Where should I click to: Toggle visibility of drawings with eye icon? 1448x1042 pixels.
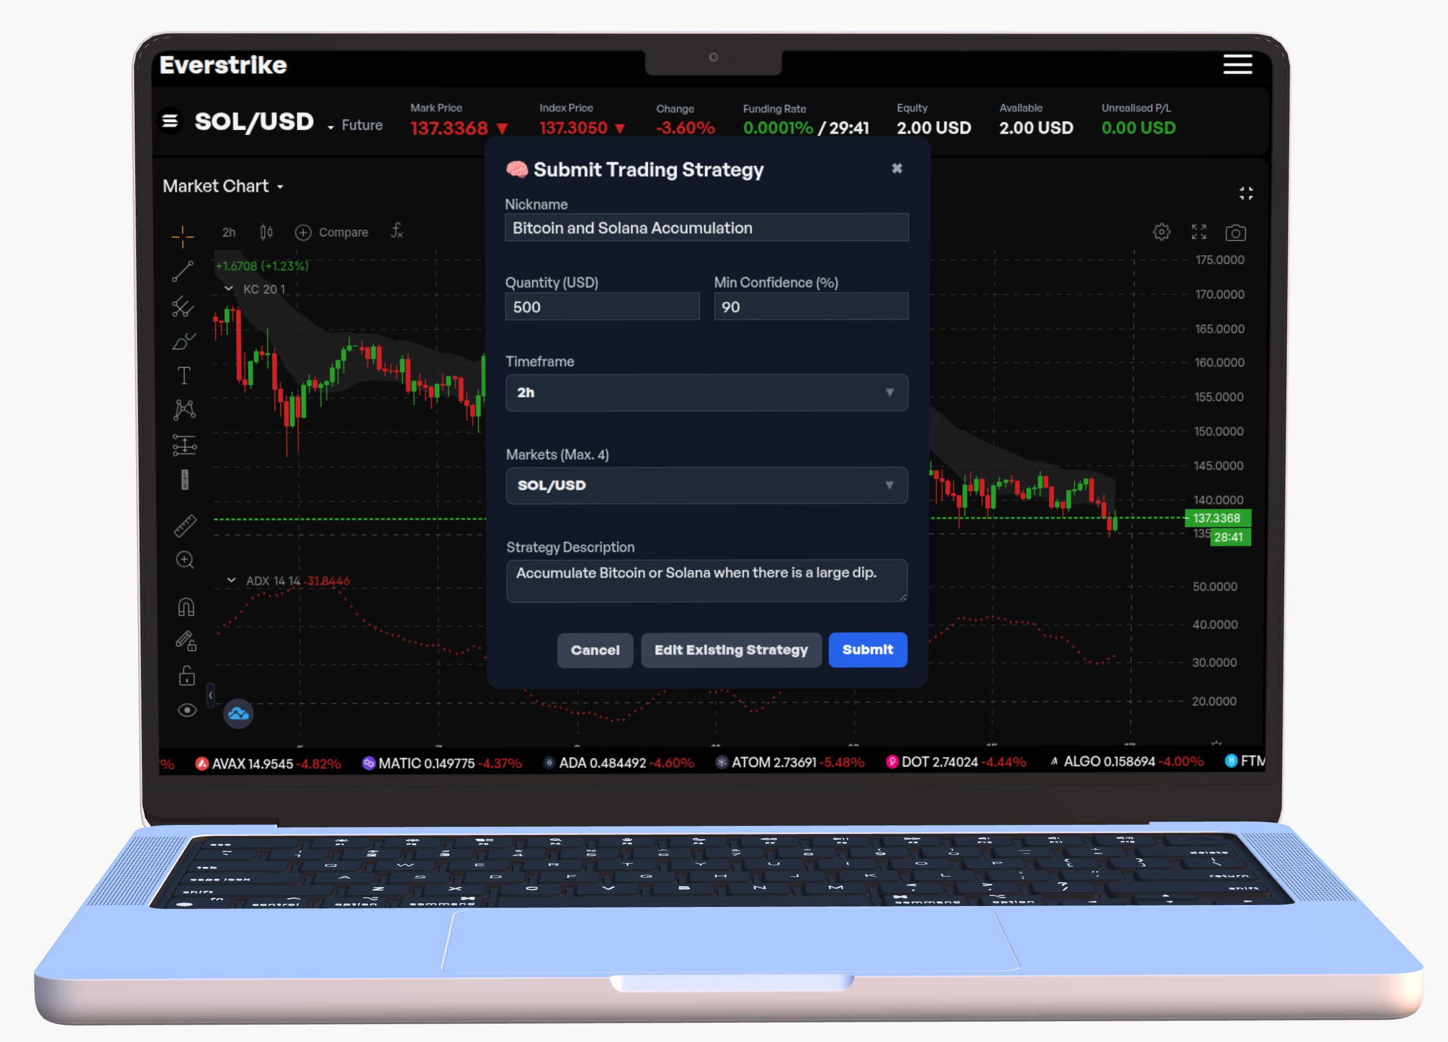coord(186,710)
